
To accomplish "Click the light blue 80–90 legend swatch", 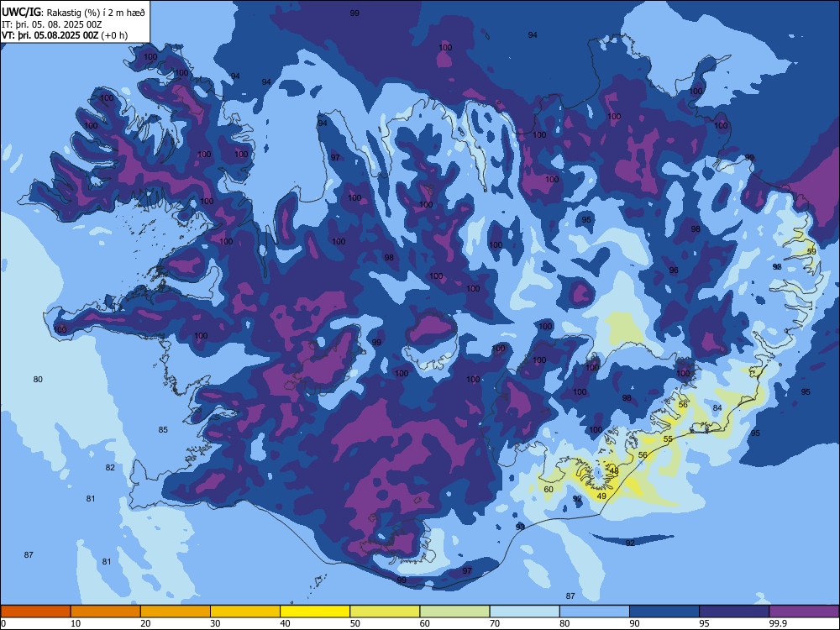I will (x=595, y=612).
